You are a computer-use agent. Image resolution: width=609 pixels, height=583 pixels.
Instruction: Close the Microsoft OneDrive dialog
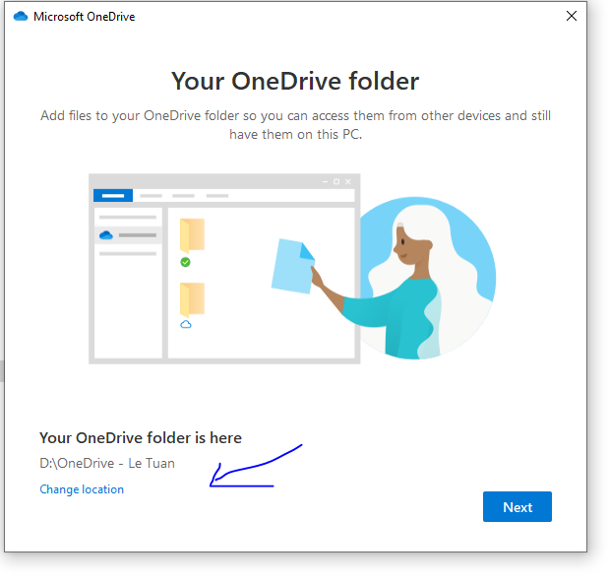click(x=572, y=16)
